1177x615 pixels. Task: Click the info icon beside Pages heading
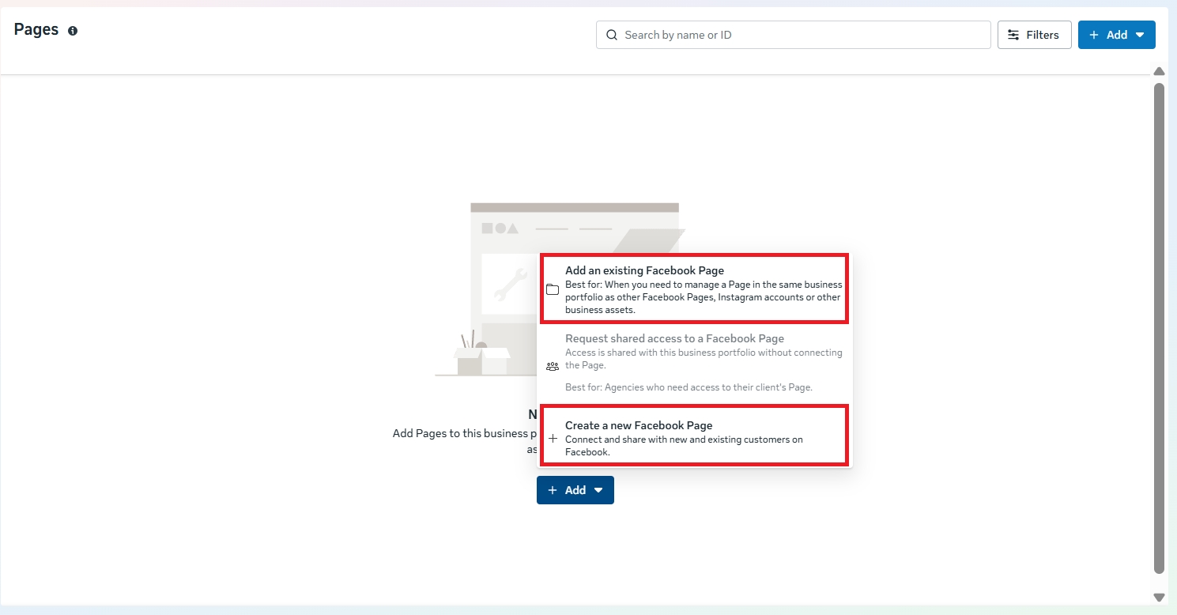73,31
